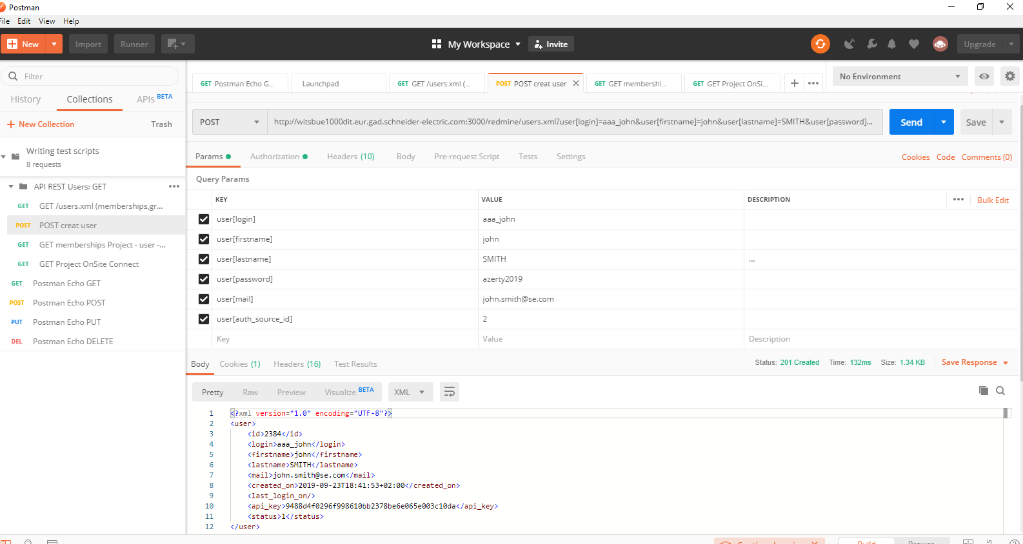The image size is (1023, 544).
Task: Switch to the Raw response view
Action: pos(250,392)
